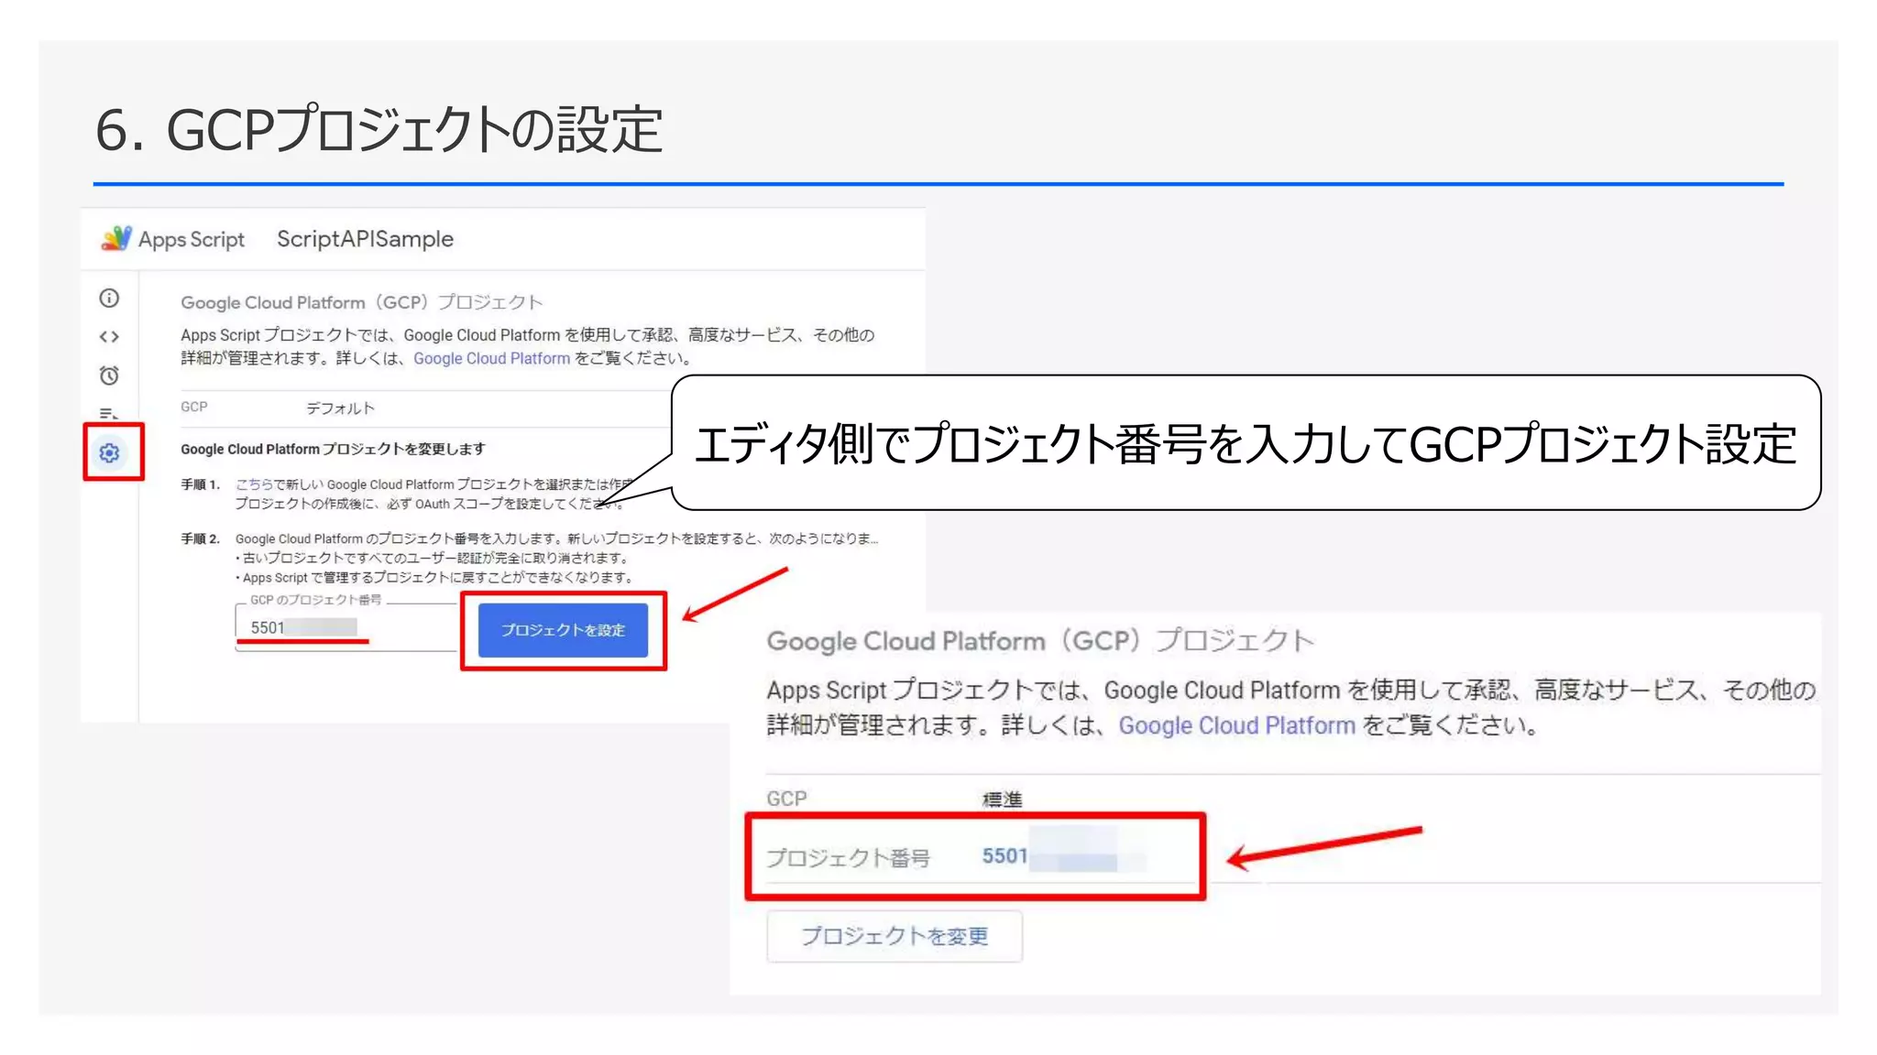Click the 5501 project number link

1004,856
